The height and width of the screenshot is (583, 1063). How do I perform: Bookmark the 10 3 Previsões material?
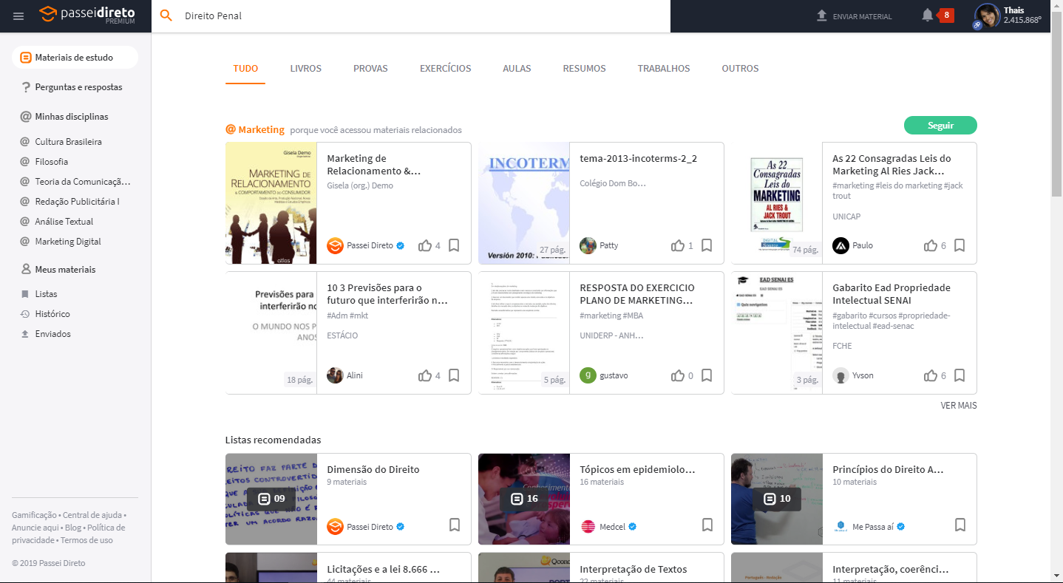tap(454, 375)
